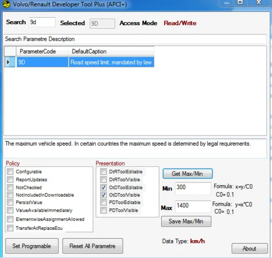This screenshot has width=272, height=258.
Task: Click the Search Parametre Description field
Action: click(135, 39)
